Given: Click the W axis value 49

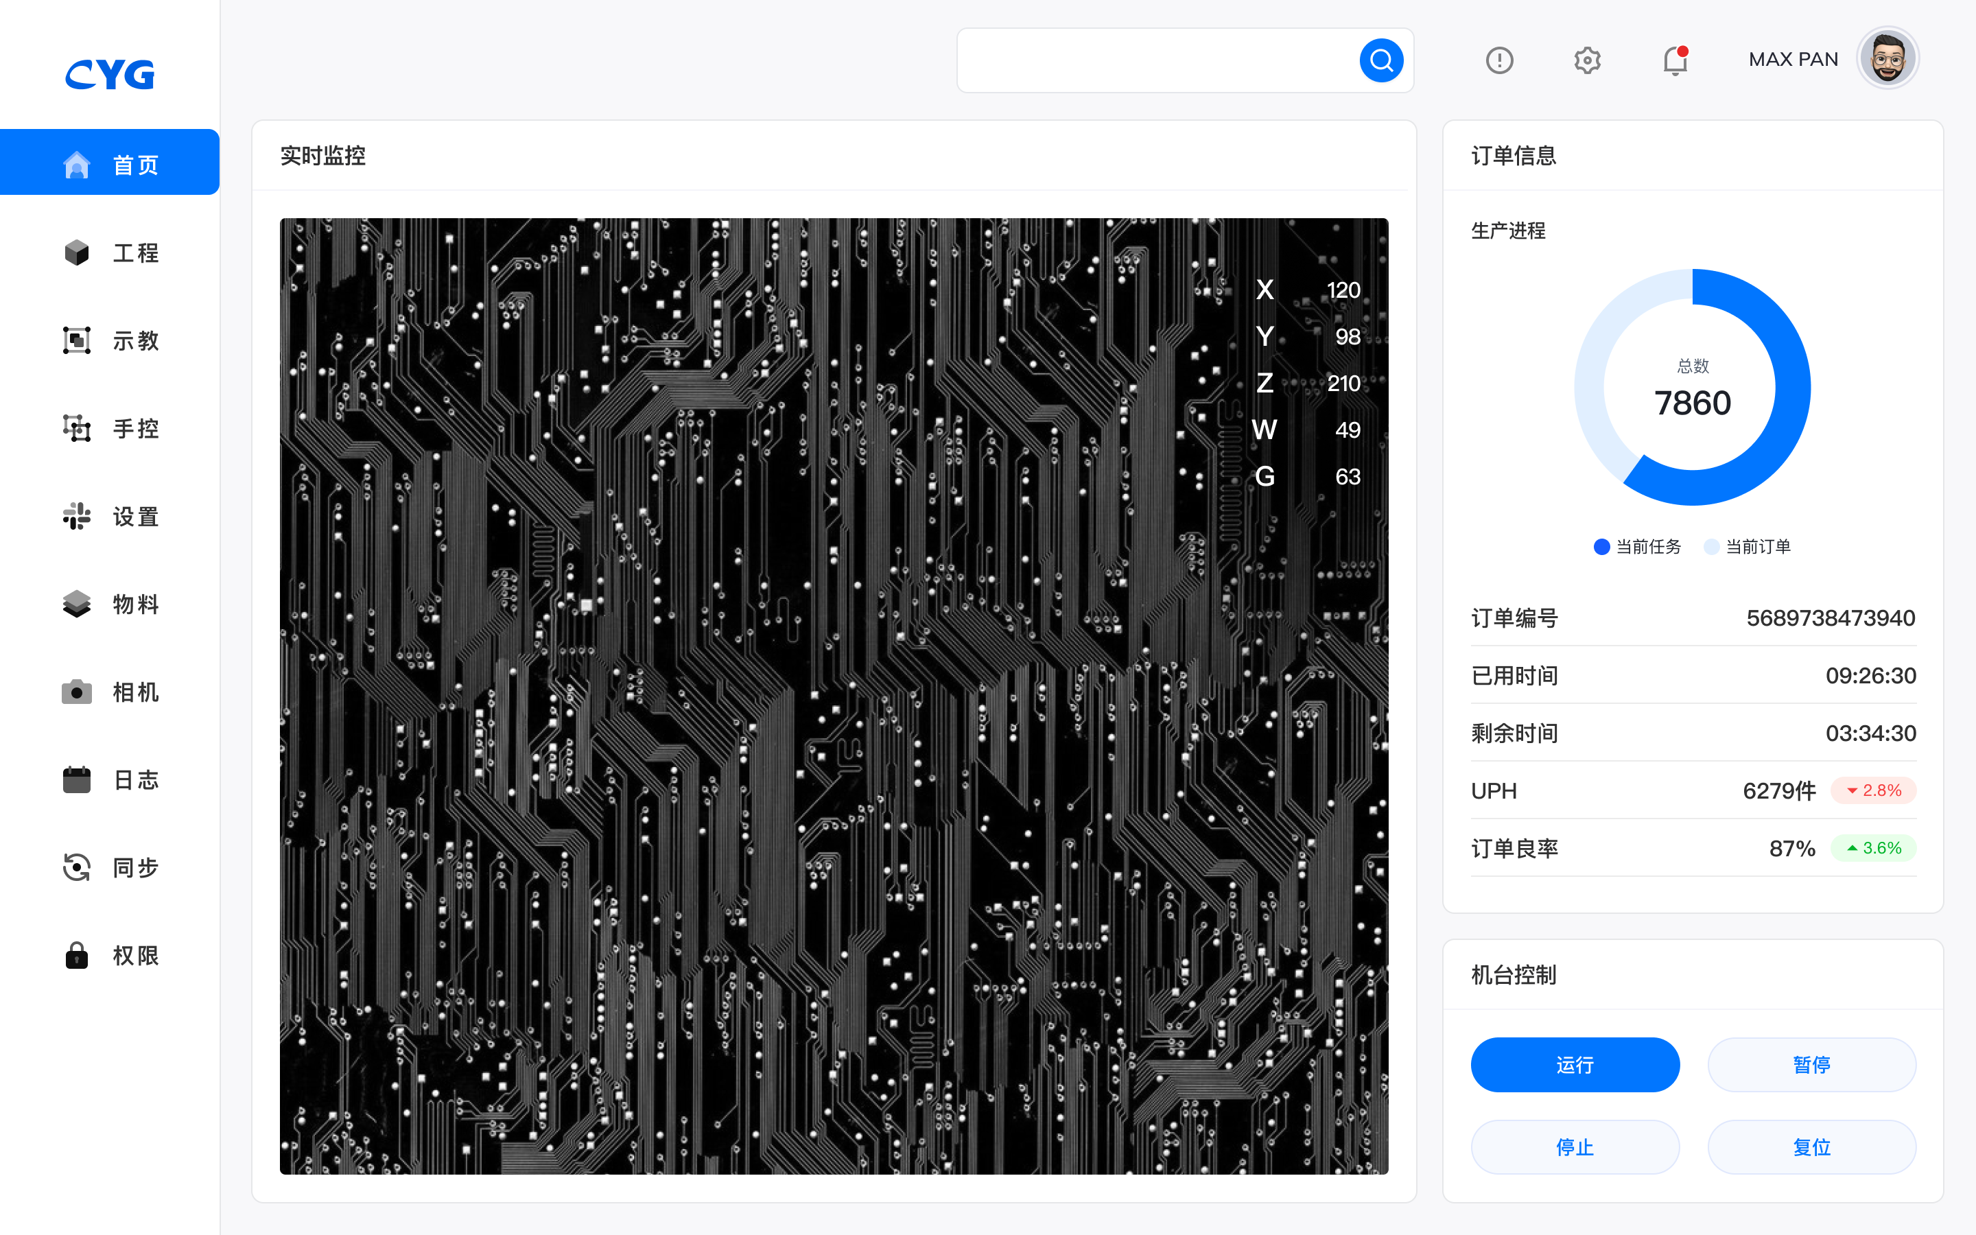Looking at the screenshot, I should point(1348,430).
